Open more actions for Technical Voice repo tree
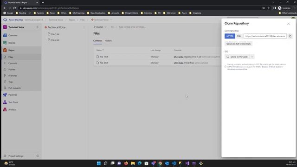This screenshot has height=167, width=297. [x=84, y=27]
